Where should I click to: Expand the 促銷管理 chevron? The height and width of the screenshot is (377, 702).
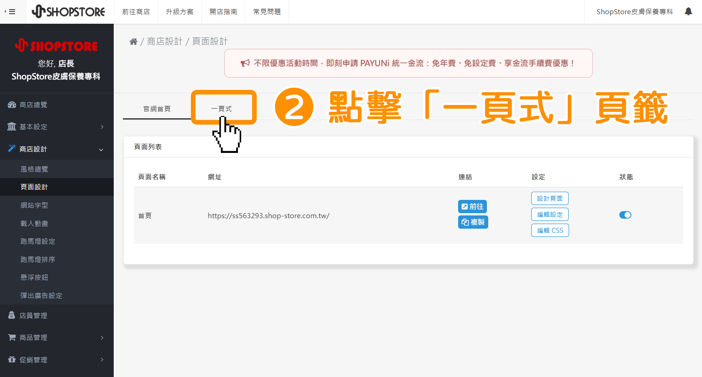[102, 360]
